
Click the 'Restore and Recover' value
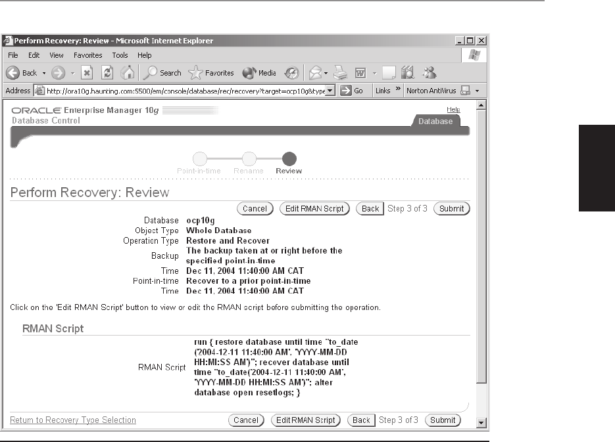(228, 241)
